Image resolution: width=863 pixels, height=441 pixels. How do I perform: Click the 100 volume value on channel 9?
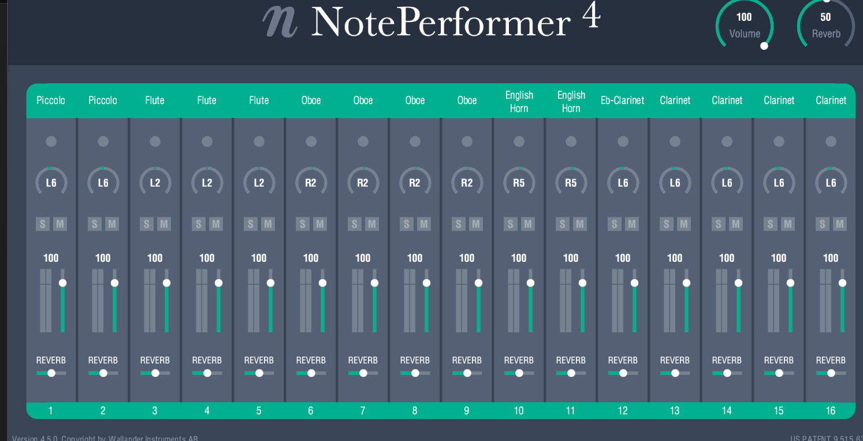[x=467, y=258]
